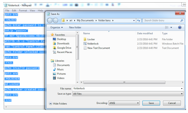Click the navigation pane scroll up arrow
Image resolution: width=188 pixels, height=113 pixels.
[x=77, y=33]
